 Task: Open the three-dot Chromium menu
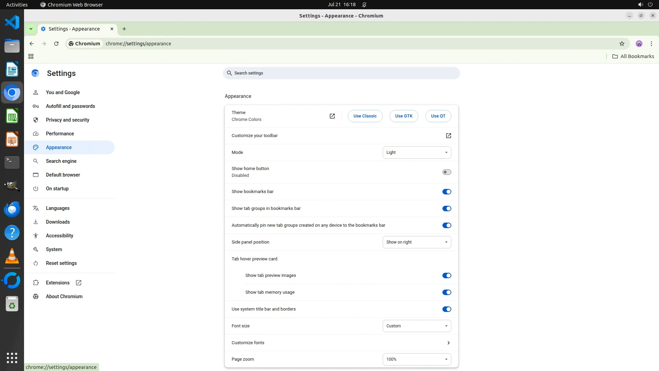[651, 44]
